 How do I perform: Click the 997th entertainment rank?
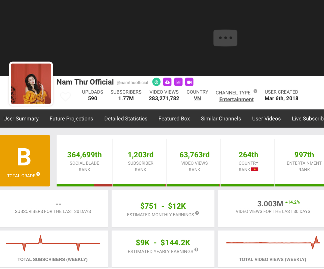(x=304, y=155)
